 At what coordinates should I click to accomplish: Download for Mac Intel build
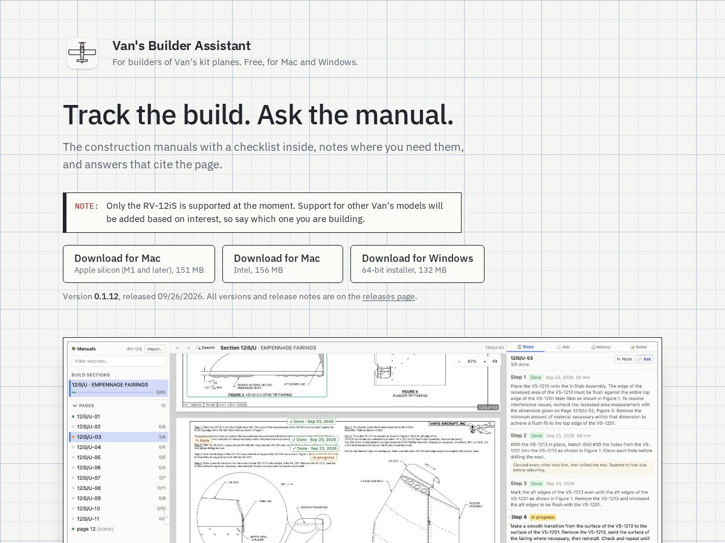[x=283, y=264]
